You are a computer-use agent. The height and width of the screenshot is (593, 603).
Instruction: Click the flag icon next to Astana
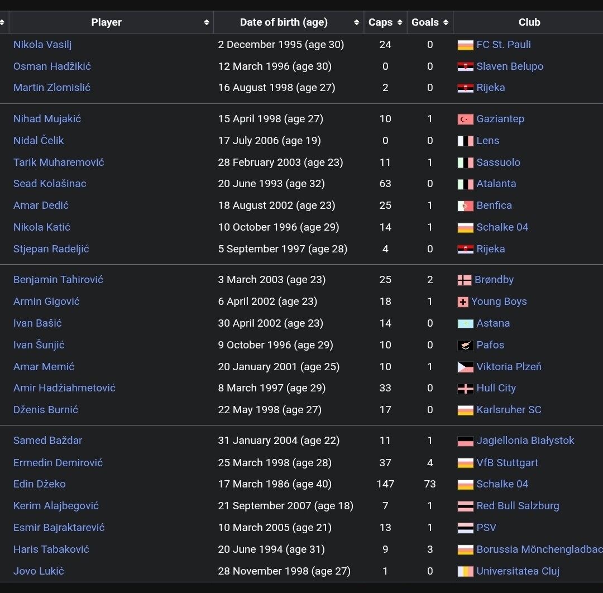465,323
